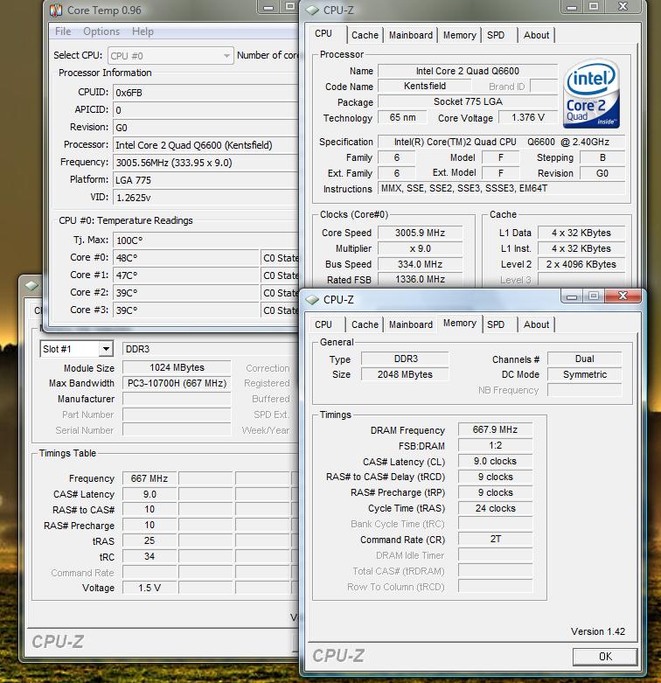Select About tab in Memory CPU-Z window
661x683 pixels.
click(536, 324)
